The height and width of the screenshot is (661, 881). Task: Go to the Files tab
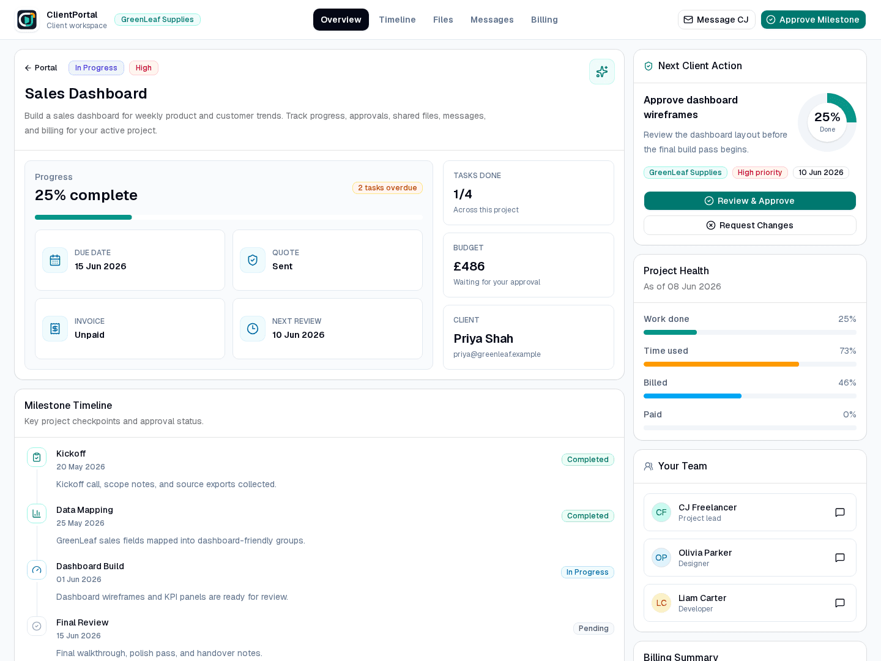coord(443,20)
